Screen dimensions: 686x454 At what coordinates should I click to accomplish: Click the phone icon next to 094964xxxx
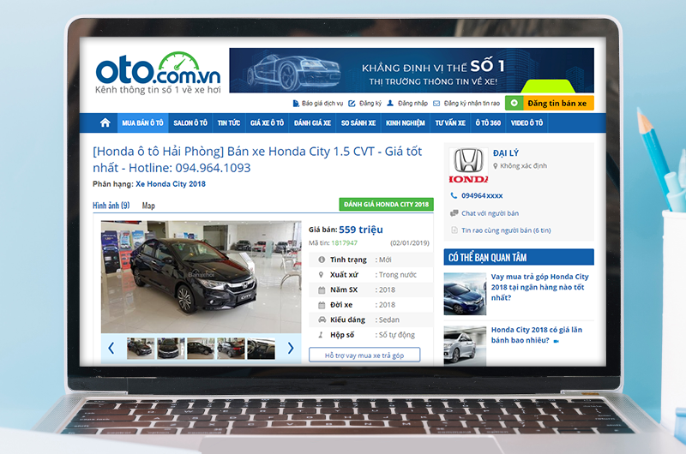click(x=454, y=196)
